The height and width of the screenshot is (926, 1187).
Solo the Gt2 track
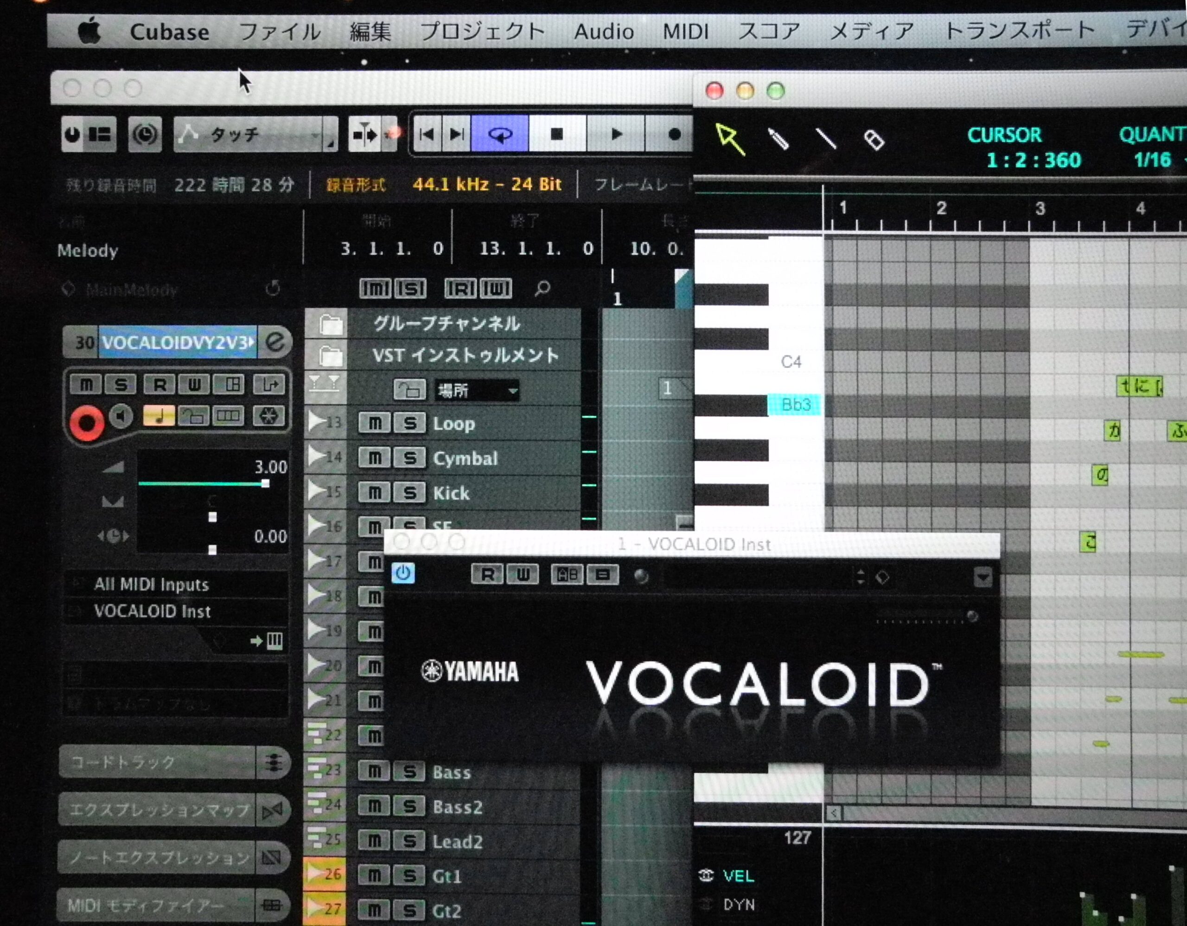click(x=409, y=910)
